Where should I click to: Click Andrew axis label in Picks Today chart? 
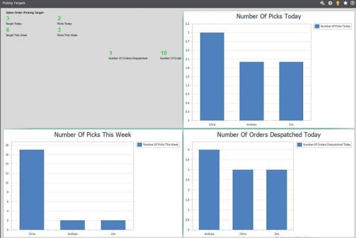[252, 124]
